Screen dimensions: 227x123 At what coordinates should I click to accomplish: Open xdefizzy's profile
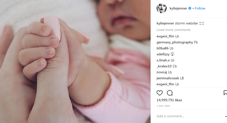[163, 54]
